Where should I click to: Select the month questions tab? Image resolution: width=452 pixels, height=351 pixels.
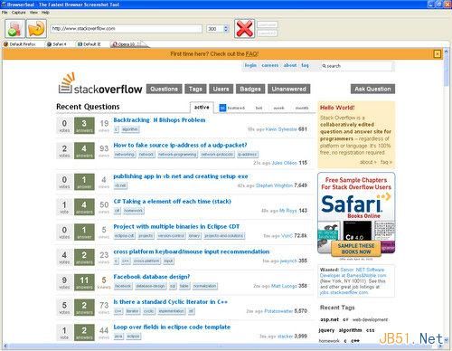coord(302,108)
